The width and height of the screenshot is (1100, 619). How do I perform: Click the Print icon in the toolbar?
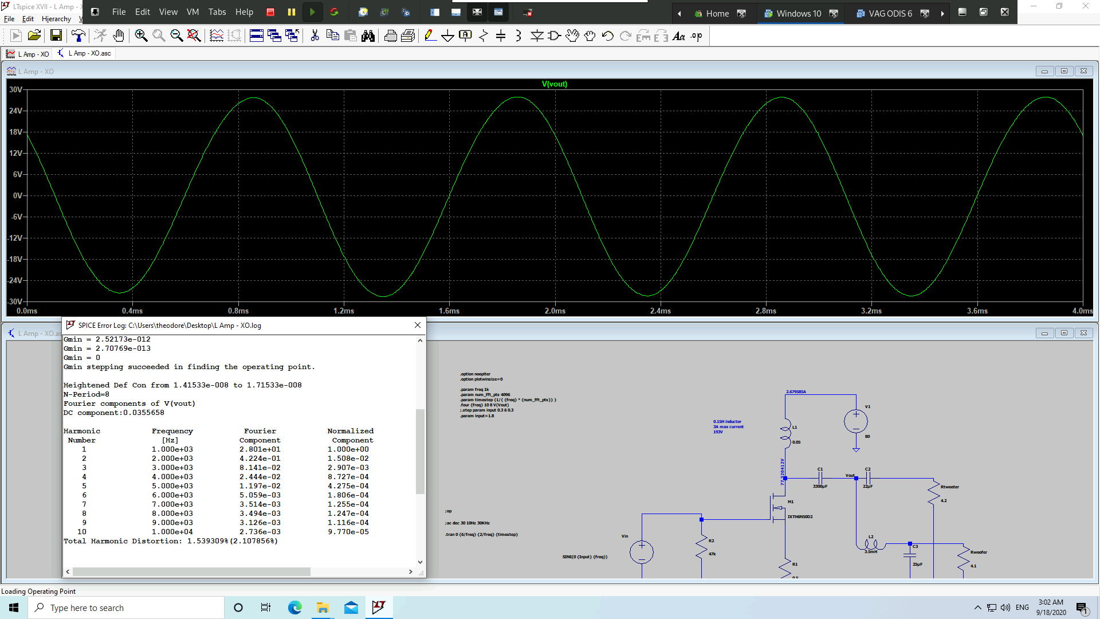390,36
